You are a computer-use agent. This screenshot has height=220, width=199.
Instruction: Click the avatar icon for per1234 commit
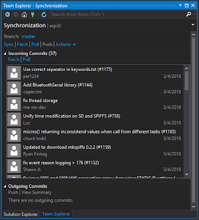tap(14, 73)
